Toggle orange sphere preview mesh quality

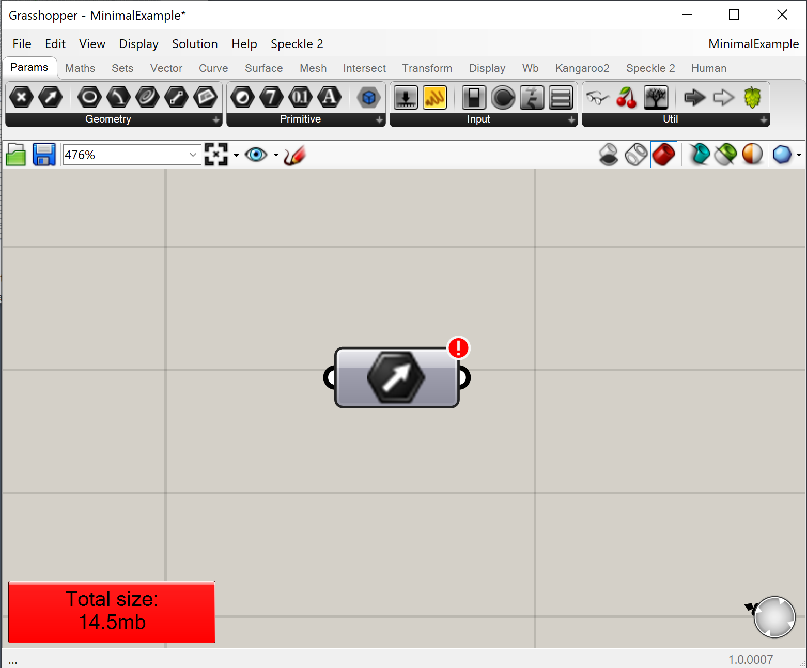pos(752,155)
